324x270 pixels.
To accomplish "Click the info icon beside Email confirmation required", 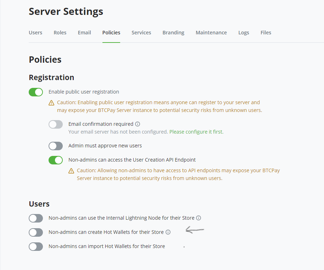I will 138,124.
